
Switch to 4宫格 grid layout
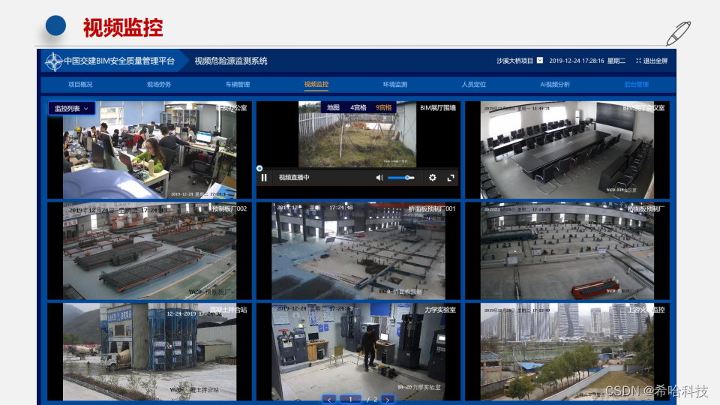[358, 107]
